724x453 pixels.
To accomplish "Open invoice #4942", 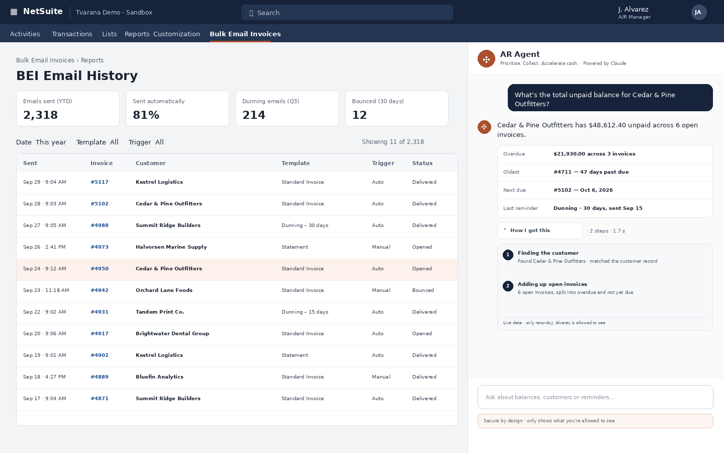I will pyautogui.click(x=100, y=290).
